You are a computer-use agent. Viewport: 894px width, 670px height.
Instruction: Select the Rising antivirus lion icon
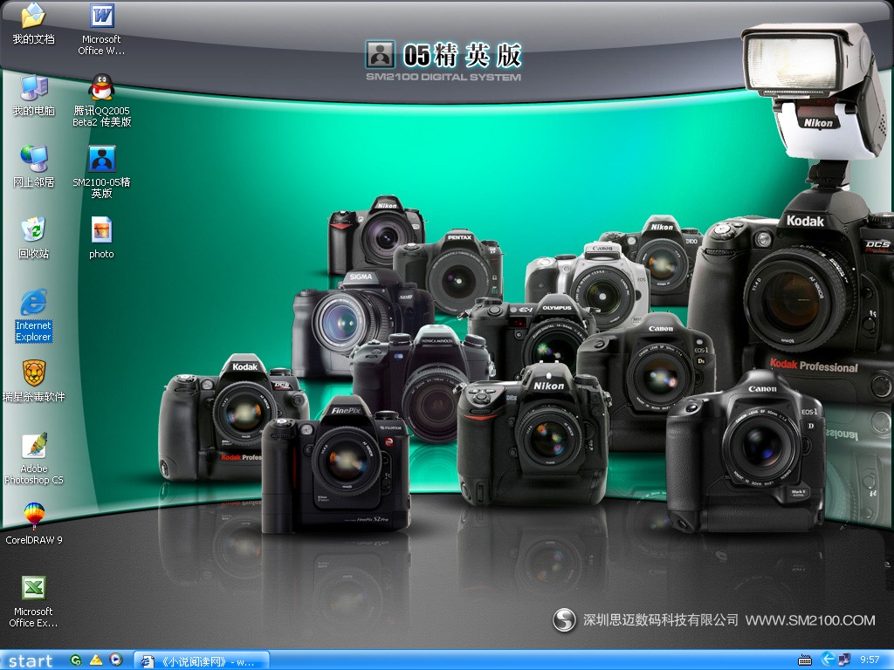click(x=33, y=373)
